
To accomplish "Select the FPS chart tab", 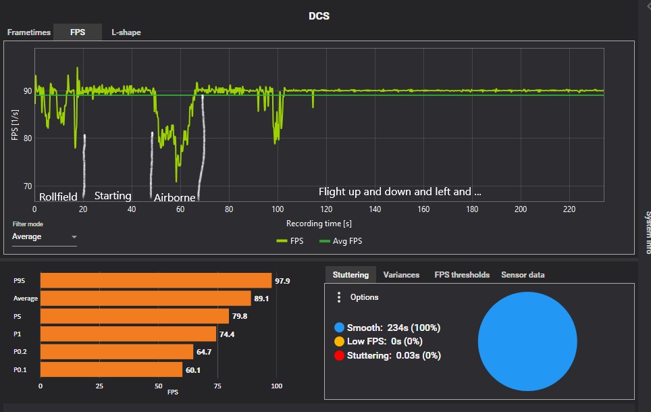I will [x=78, y=32].
